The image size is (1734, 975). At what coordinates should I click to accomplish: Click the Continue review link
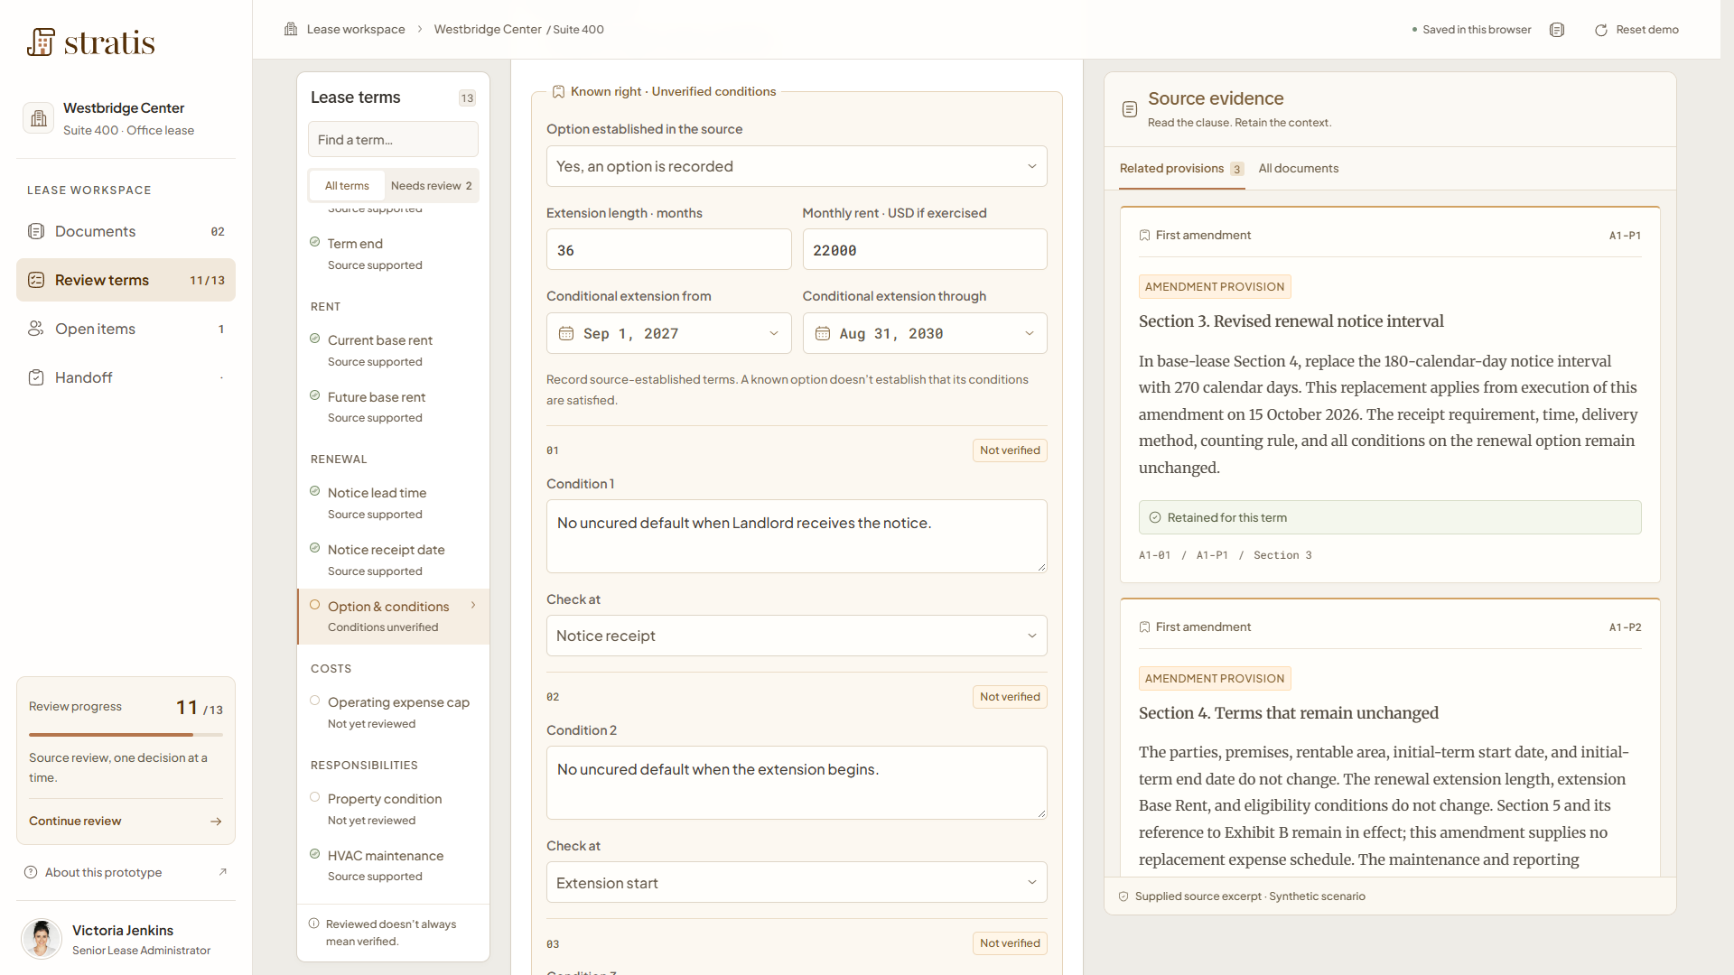pos(126,822)
